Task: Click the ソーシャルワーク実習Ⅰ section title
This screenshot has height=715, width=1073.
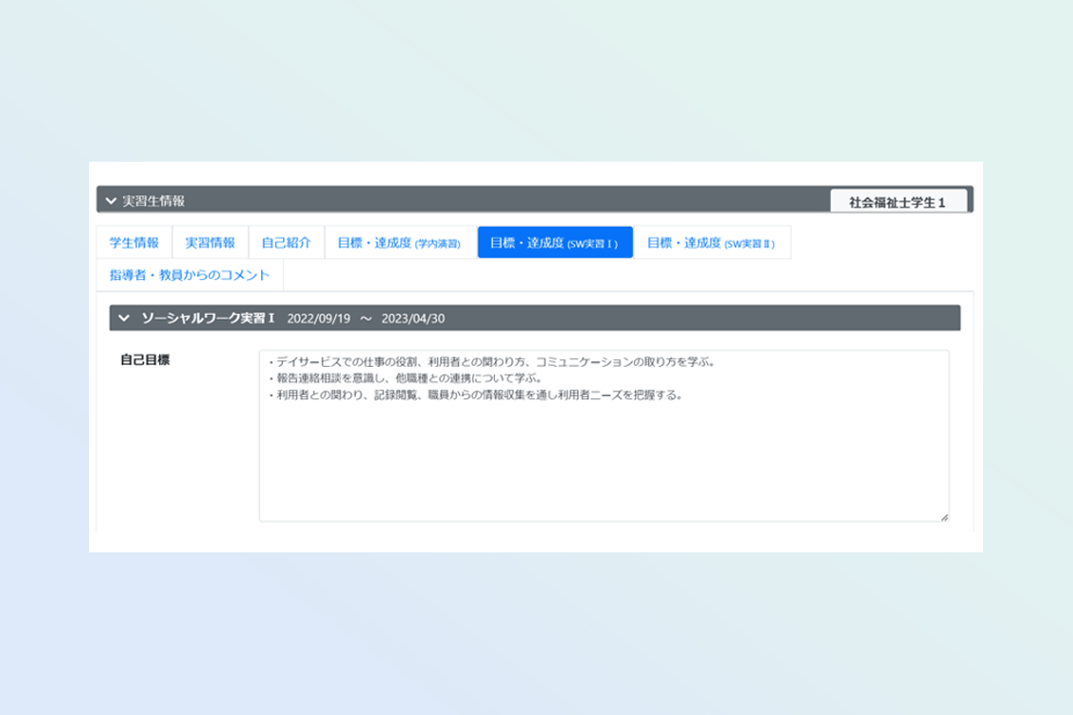Action: pyautogui.click(x=208, y=318)
